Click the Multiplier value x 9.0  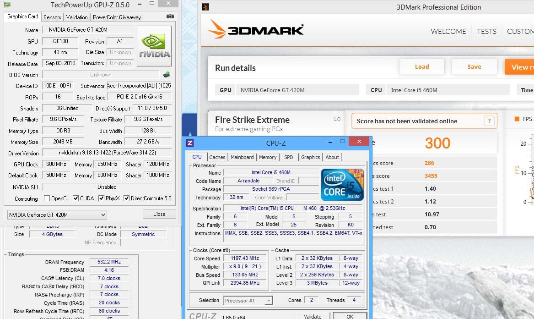point(244,266)
